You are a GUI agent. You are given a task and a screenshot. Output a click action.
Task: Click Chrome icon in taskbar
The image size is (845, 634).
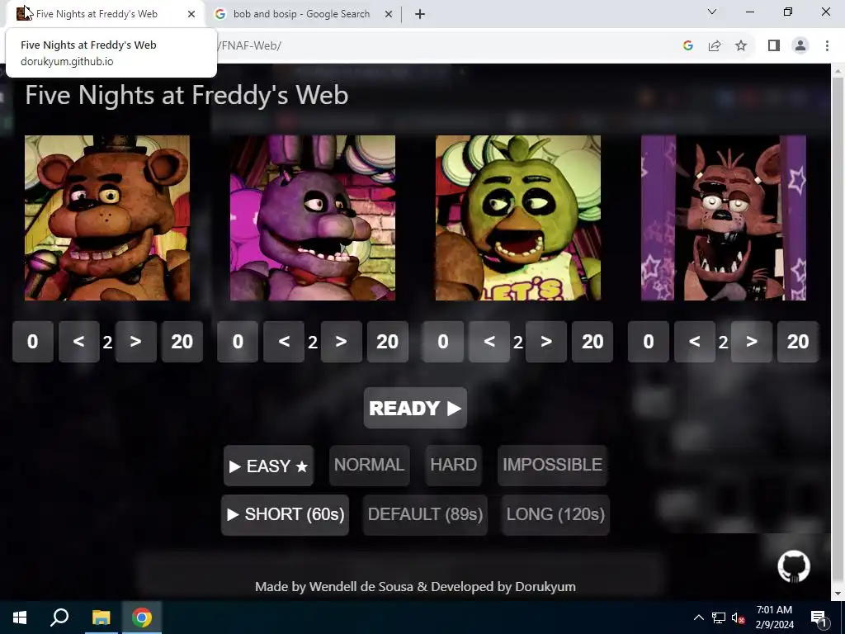pos(142,617)
